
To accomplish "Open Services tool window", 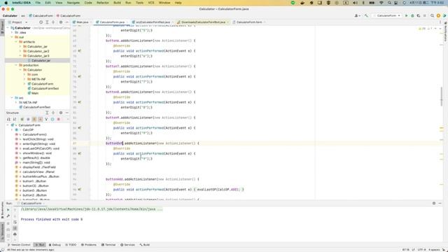I will tap(127, 245).
